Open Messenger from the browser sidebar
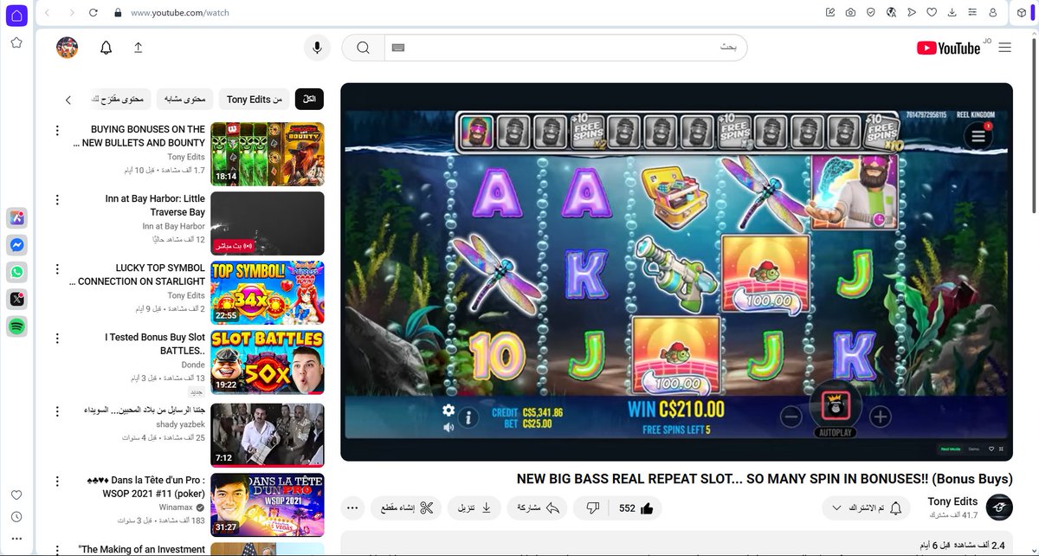The width and height of the screenshot is (1039, 556). click(16, 244)
